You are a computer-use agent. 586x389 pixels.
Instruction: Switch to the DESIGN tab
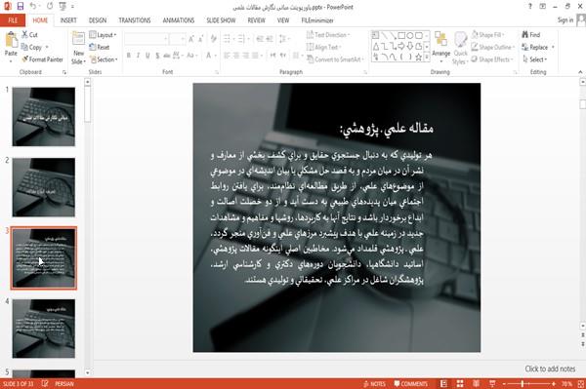(x=98, y=20)
